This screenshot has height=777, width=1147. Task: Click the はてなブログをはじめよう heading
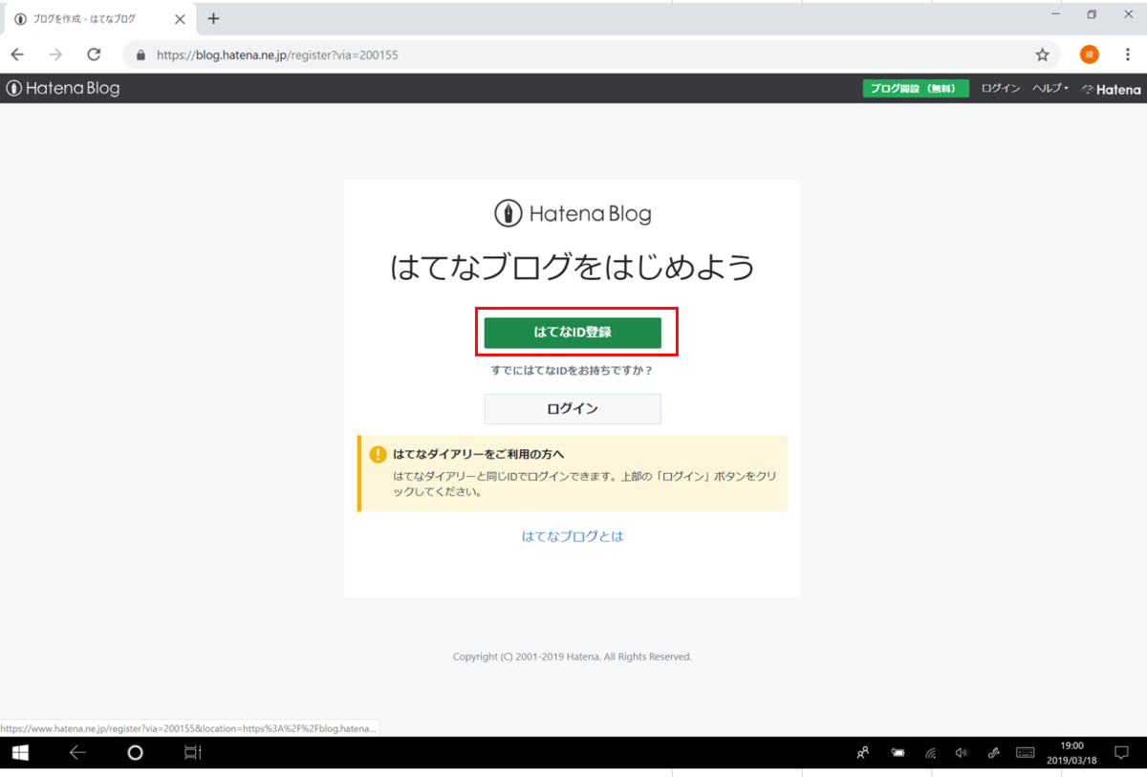573,267
